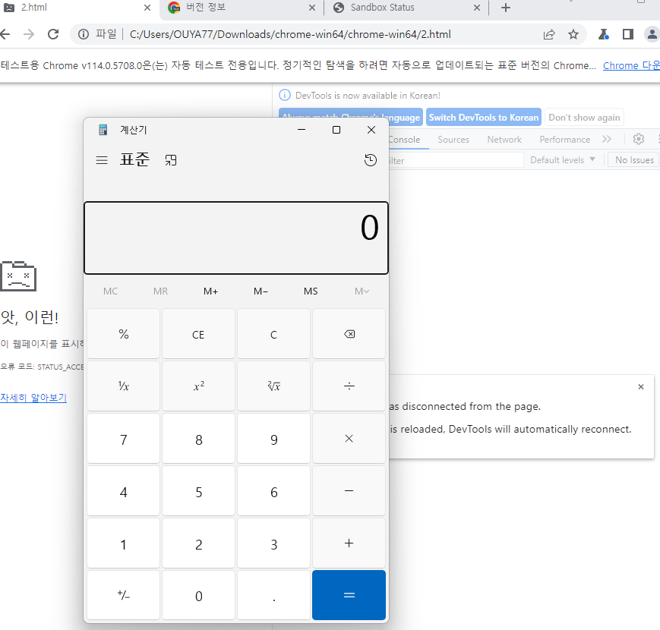The image size is (660, 630).
Task: Click the blue equals key
Action: [349, 595]
